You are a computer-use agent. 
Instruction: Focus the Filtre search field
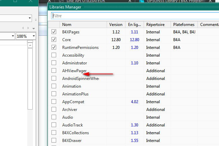(x=135, y=16)
